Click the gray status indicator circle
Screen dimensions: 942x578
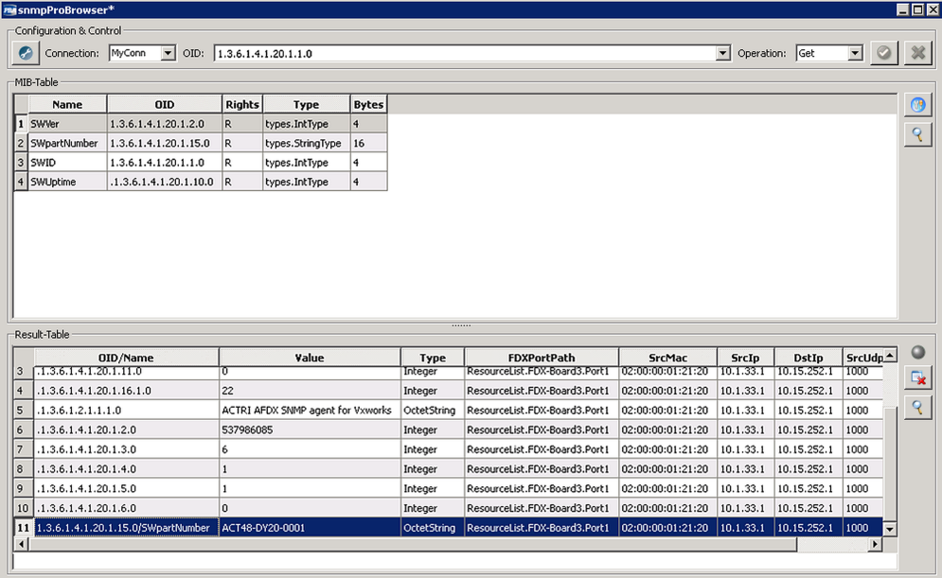[916, 351]
